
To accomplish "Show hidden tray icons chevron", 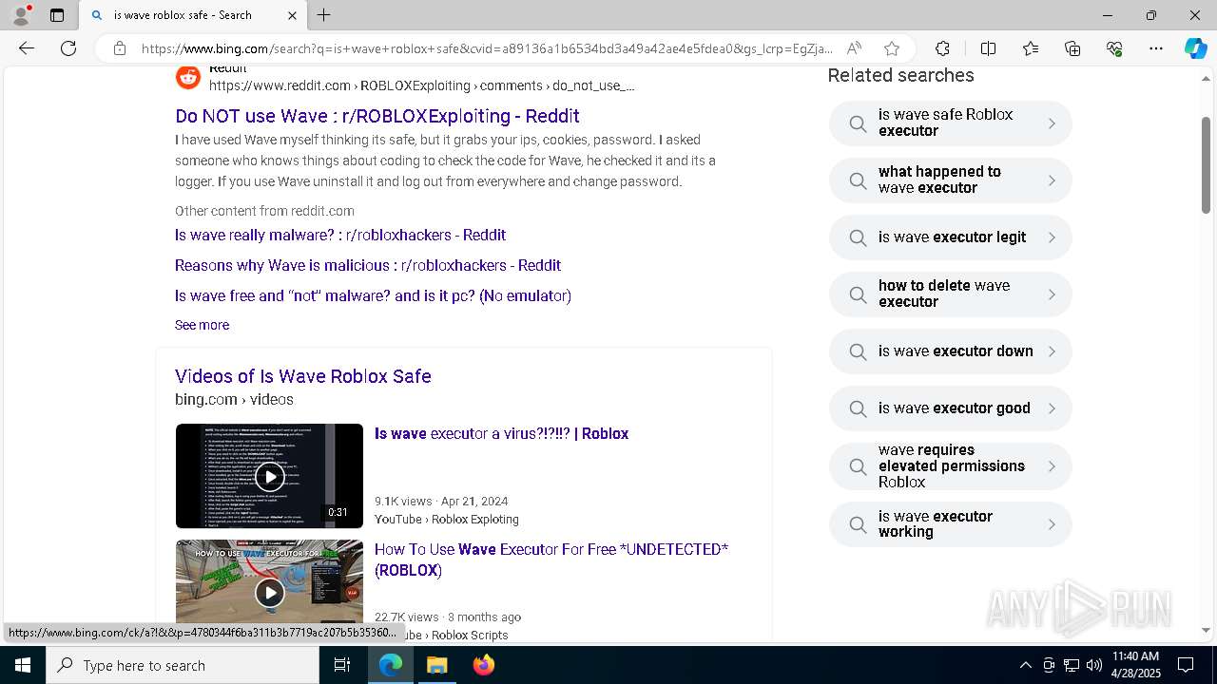I will pos(1025,665).
